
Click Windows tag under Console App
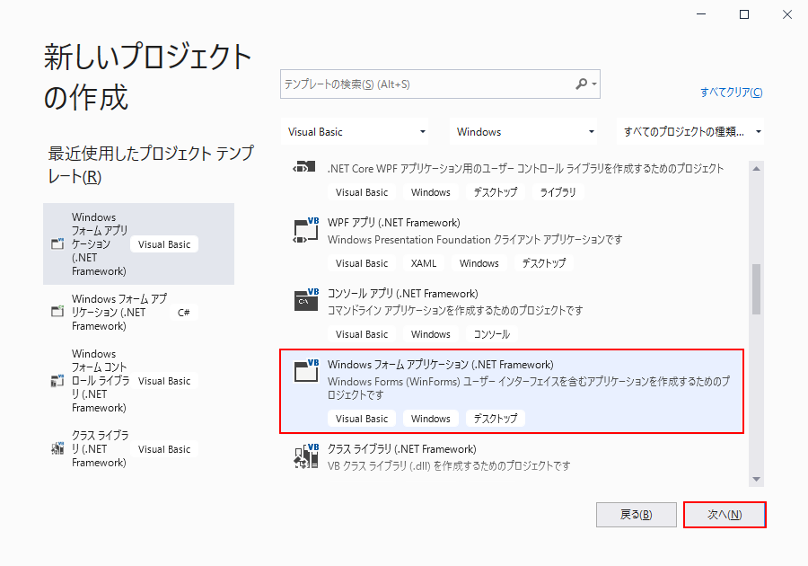point(431,334)
